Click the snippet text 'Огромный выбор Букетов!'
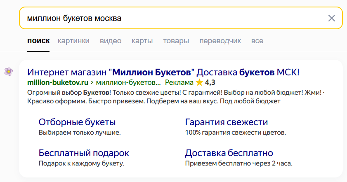 pyautogui.click(x=69, y=93)
